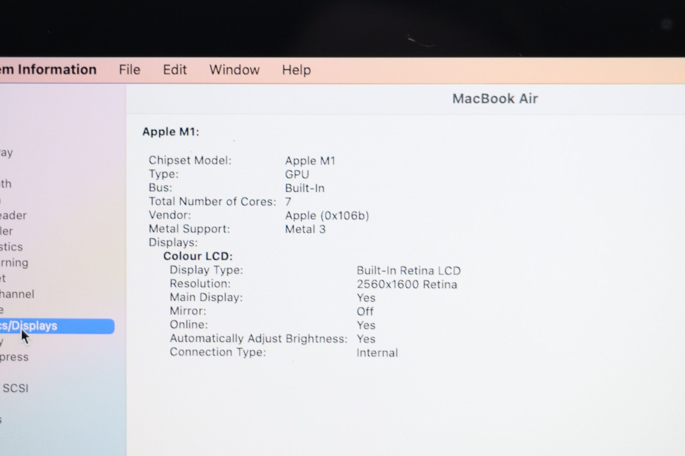Select the sidebar item ending in 'ler'
The image size is (685, 456).
pyautogui.click(x=6, y=231)
